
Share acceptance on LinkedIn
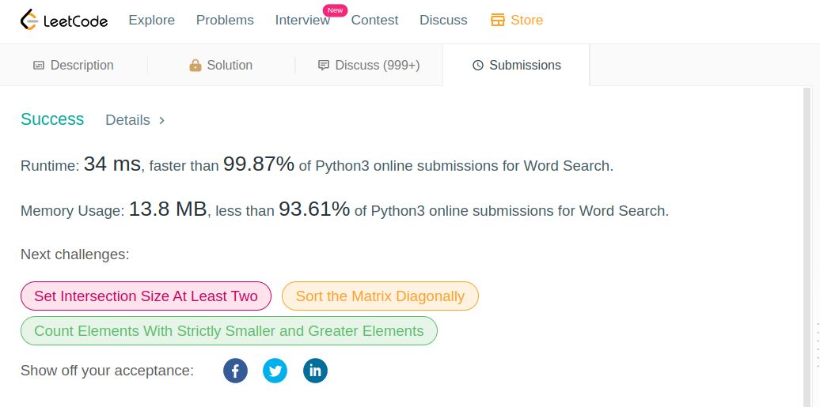point(315,371)
